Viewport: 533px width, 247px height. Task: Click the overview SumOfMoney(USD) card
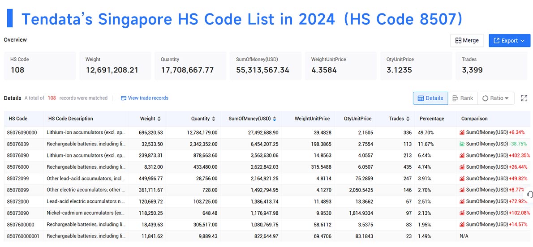point(266,66)
